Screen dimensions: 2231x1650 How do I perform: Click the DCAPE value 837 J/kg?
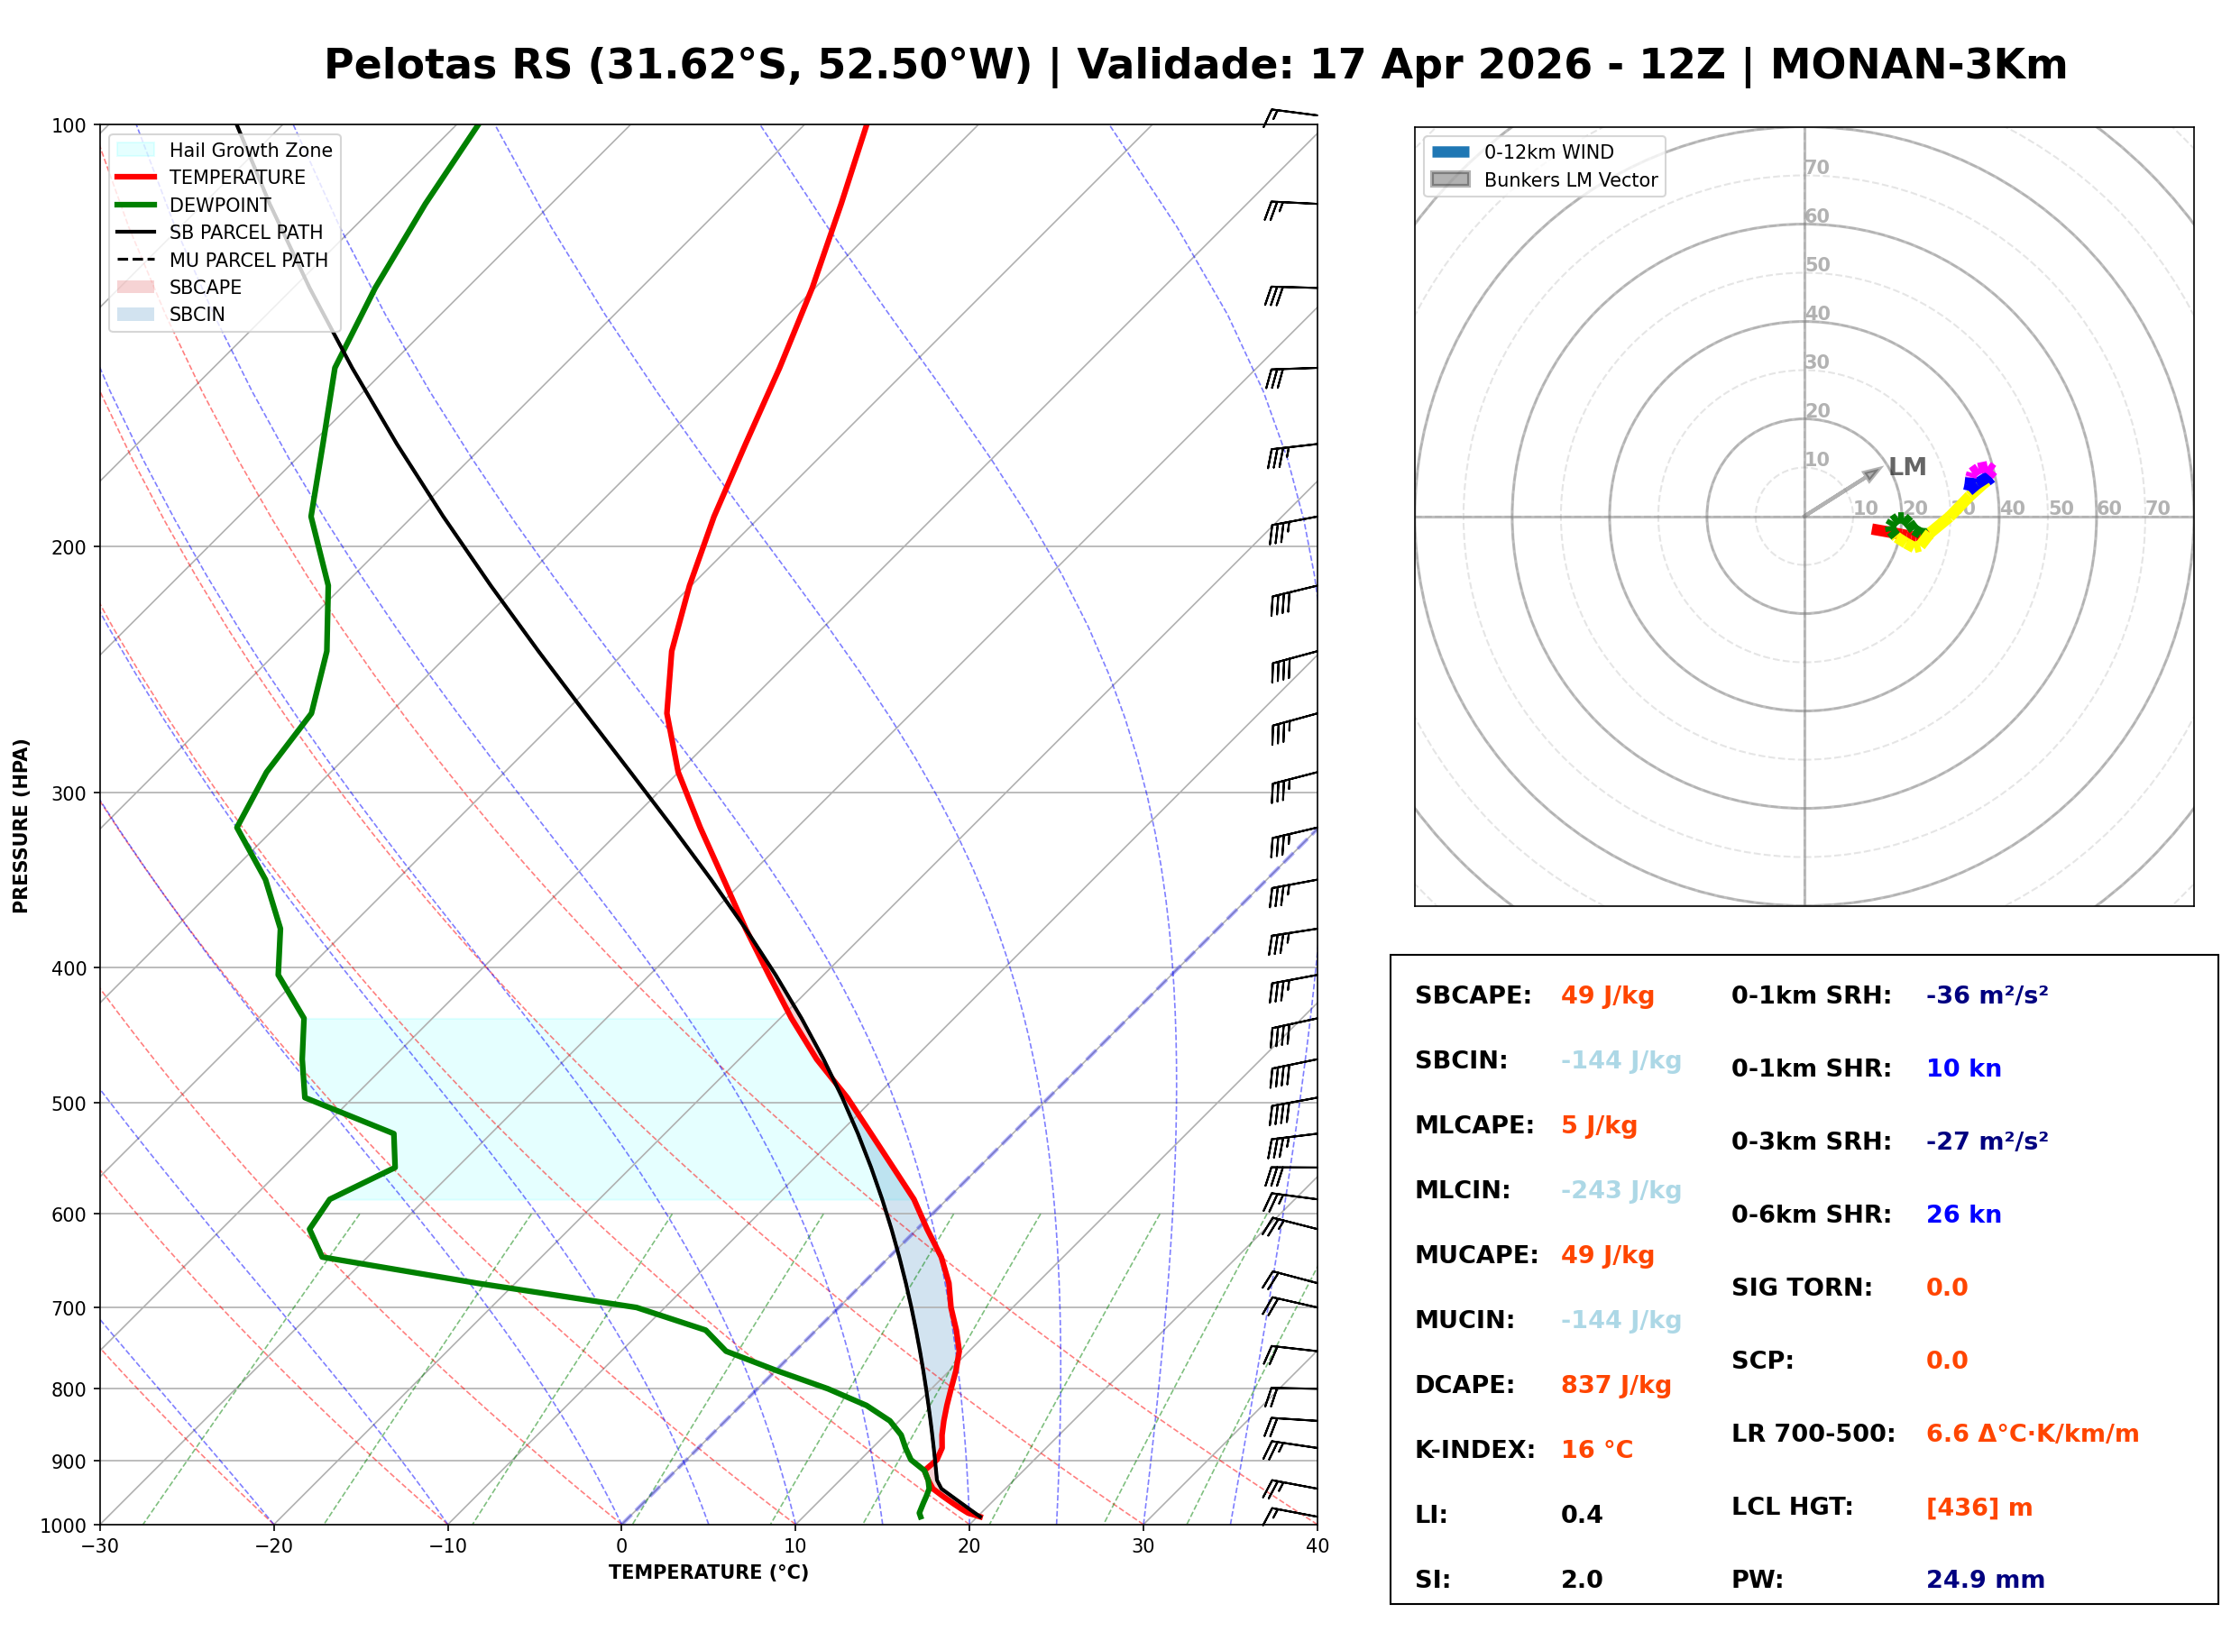pyautogui.click(x=1615, y=1385)
